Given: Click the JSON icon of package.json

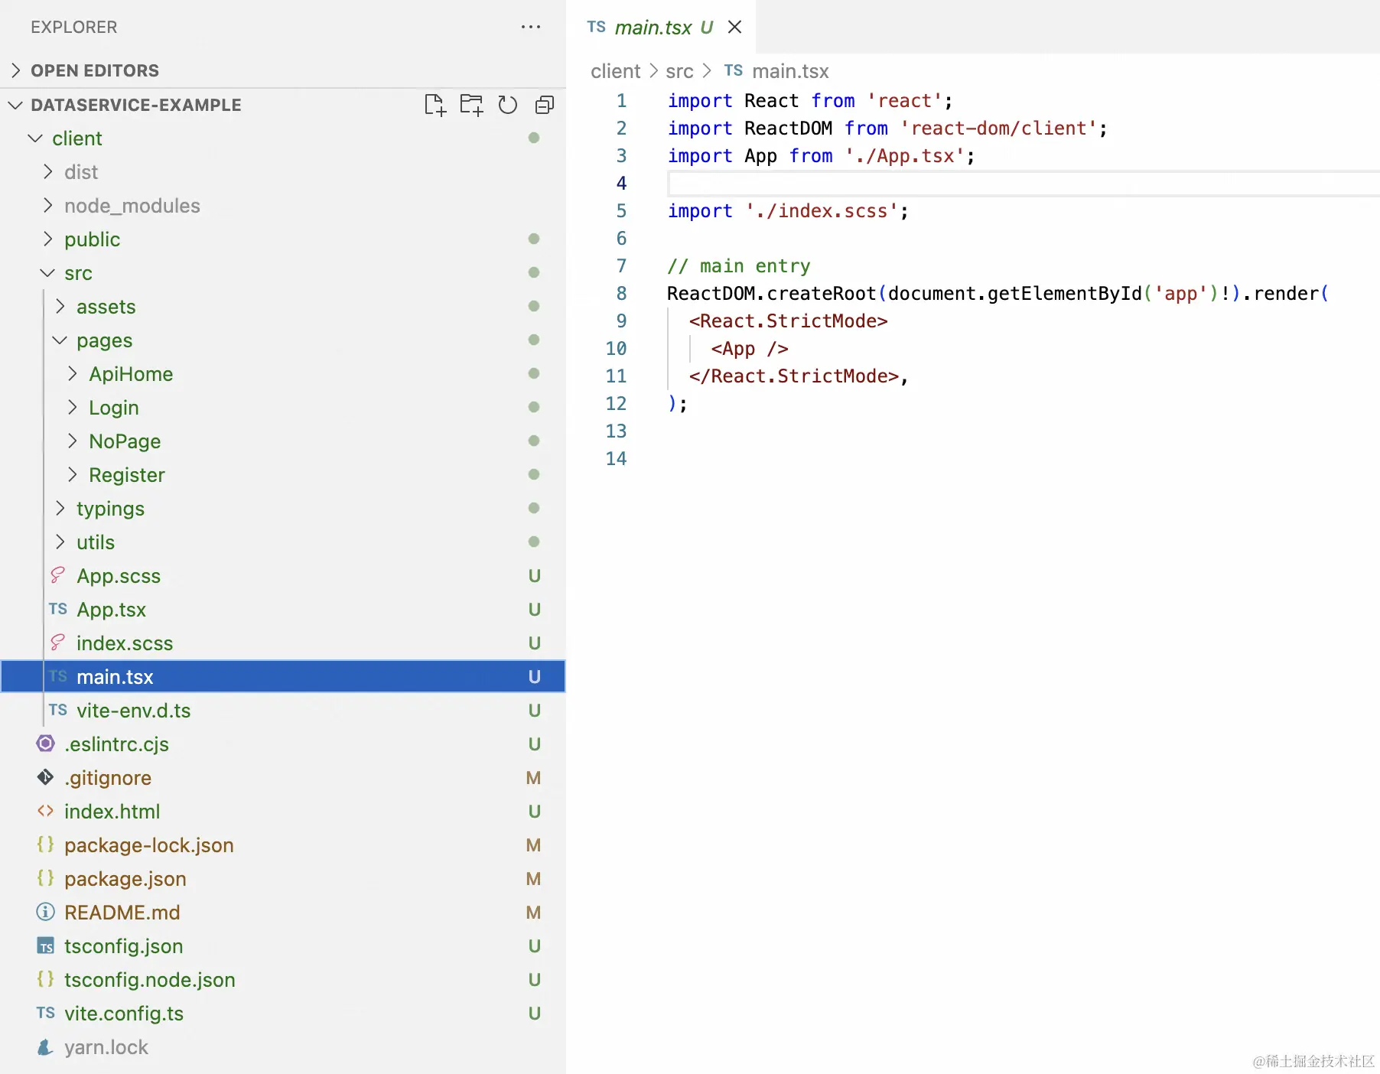Looking at the screenshot, I should (x=46, y=878).
